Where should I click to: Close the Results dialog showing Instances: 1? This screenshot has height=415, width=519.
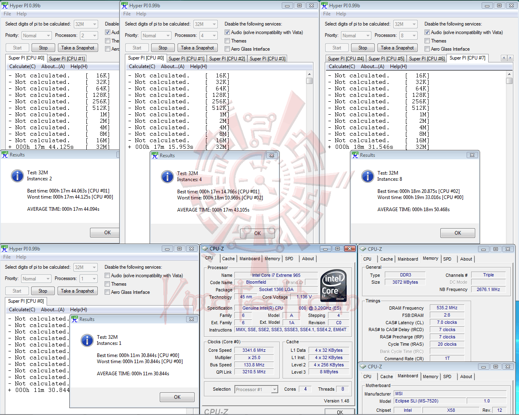pyautogui.click(x=192, y=319)
